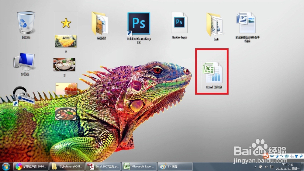The image size is (304, 171).
Task: Open the clock showing 下午 7:43
Action: (x=288, y=166)
